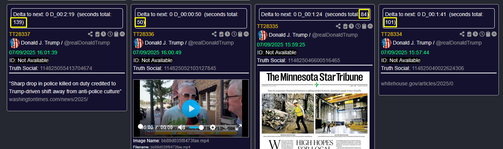Click filled clock icon on post TT28335
The image size is (503, 149).
(x=351, y=26)
